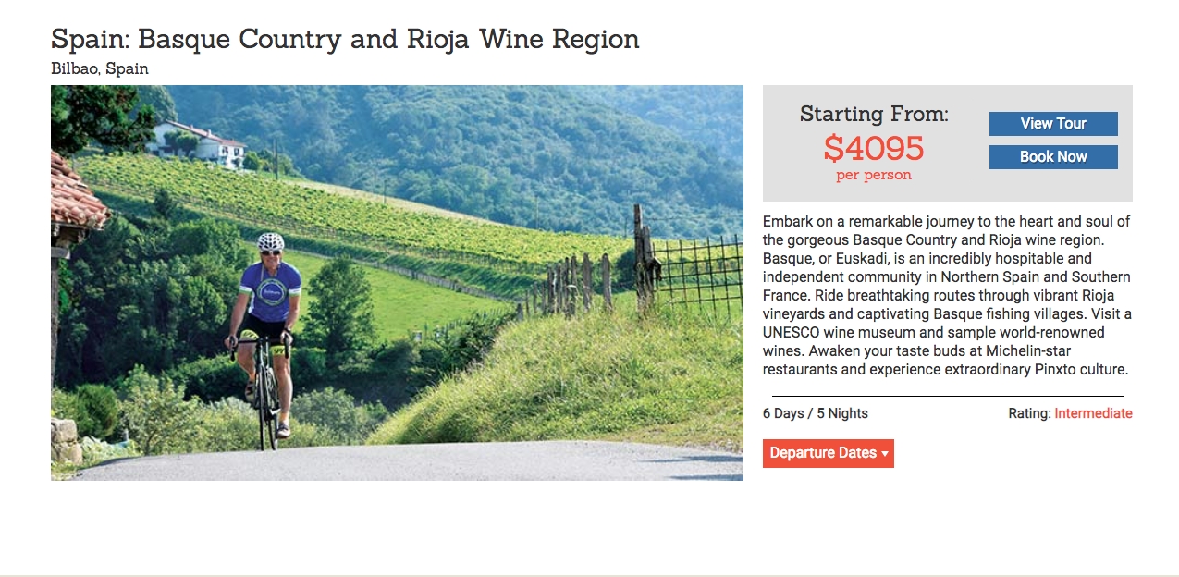Click the tour description paragraph

click(947, 295)
